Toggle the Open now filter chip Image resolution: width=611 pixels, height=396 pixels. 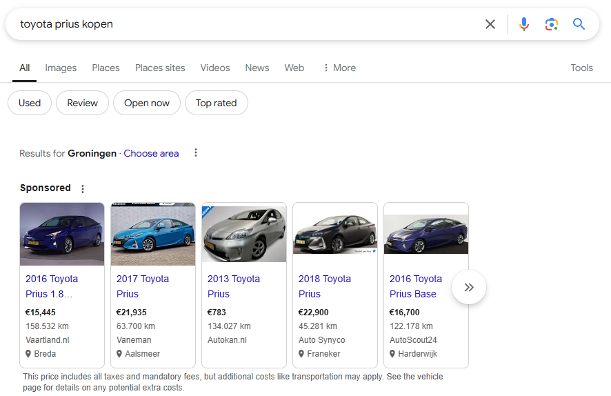[147, 103]
